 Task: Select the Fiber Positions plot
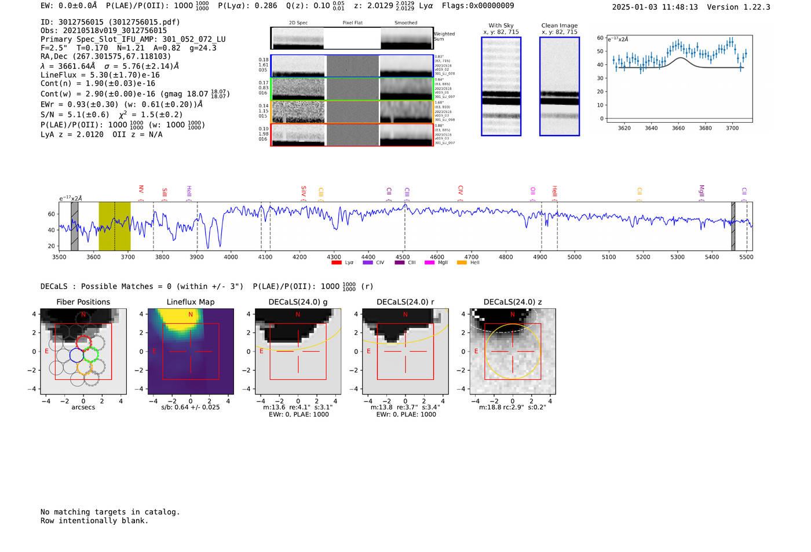[83, 351]
